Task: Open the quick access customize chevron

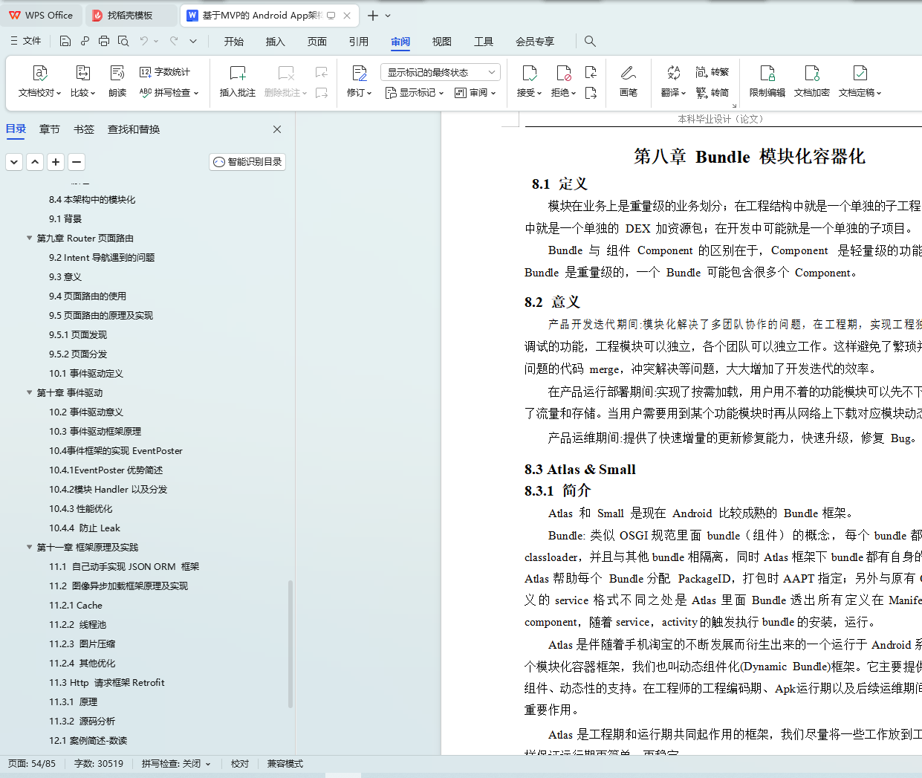Action: 193,41
